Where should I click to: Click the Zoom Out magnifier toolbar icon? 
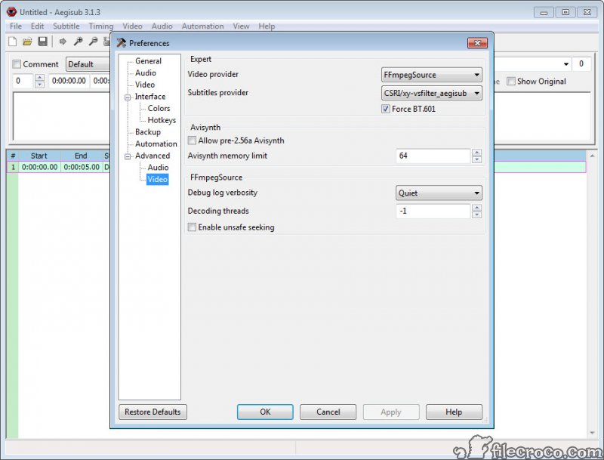93,42
